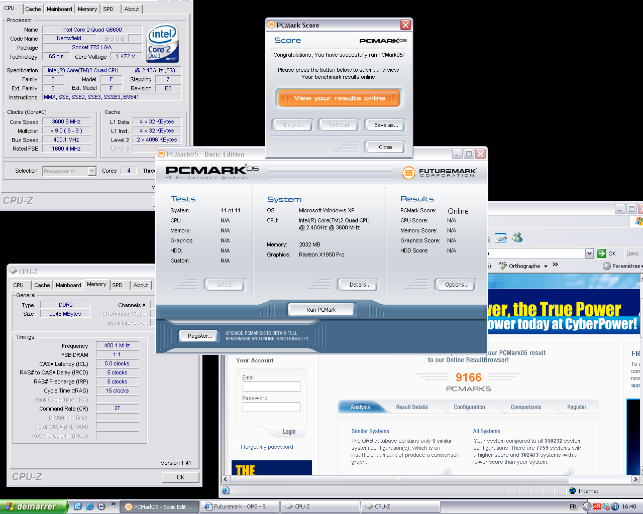Viewport: 643px width, 514px height.
Task: Switch to Futuremark ORB taskbar button
Action: pyautogui.click(x=240, y=506)
